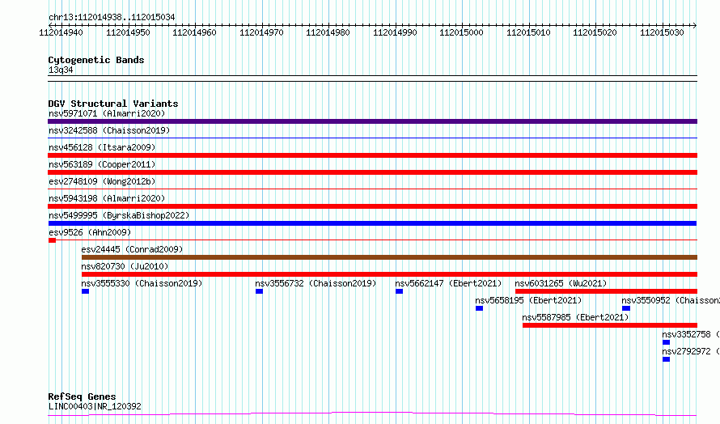
Task: Select the esv2748109 (Wong2012b) thin red line
Action: 372,189
